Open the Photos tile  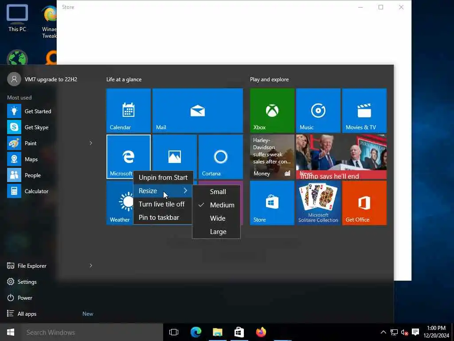pyautogui.click(x=174, y=153)
